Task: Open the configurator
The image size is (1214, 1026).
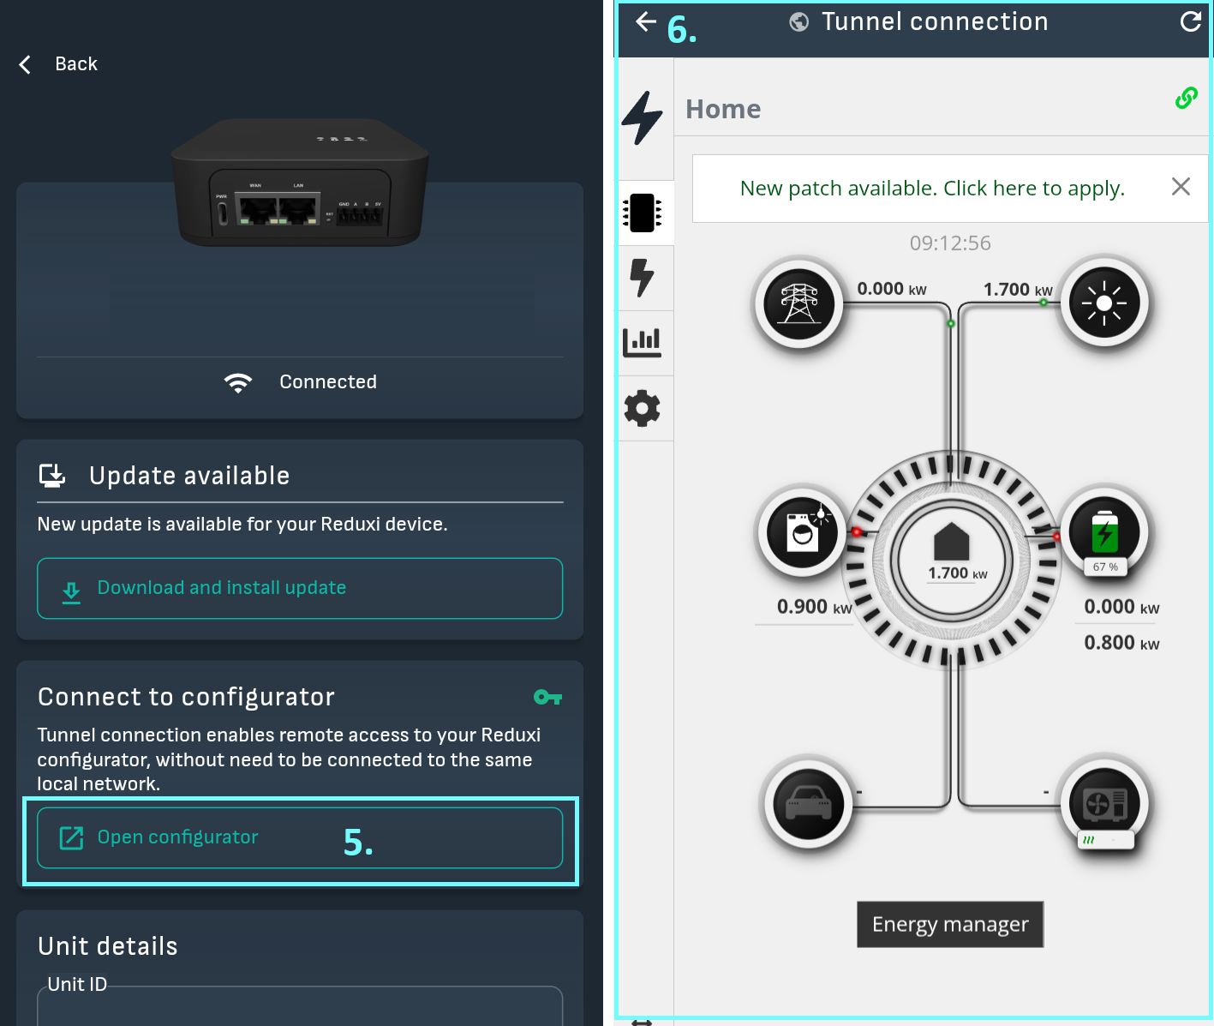Action: [x=300, y=838]
